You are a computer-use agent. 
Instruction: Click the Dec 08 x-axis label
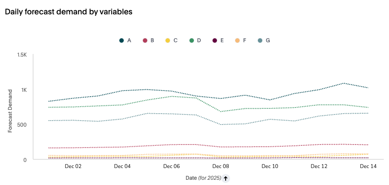pyautogui.click(x=220, y=166)
